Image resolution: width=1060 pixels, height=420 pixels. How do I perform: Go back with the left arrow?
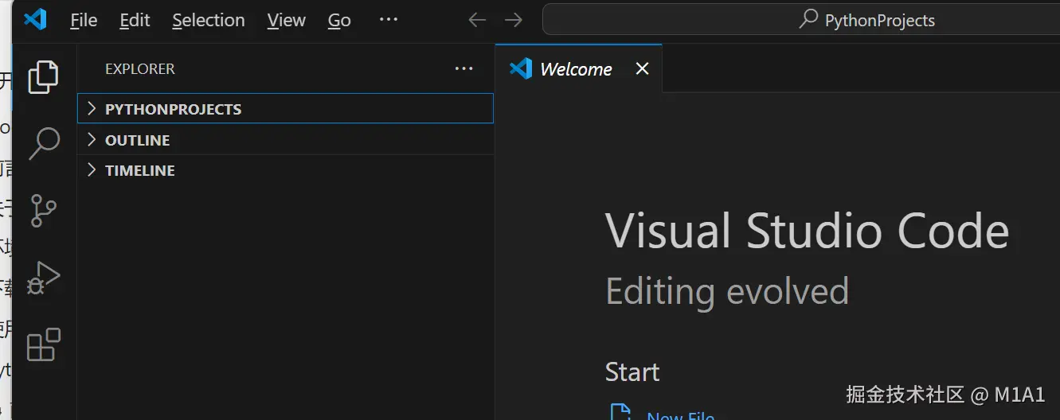click(477, 20)
